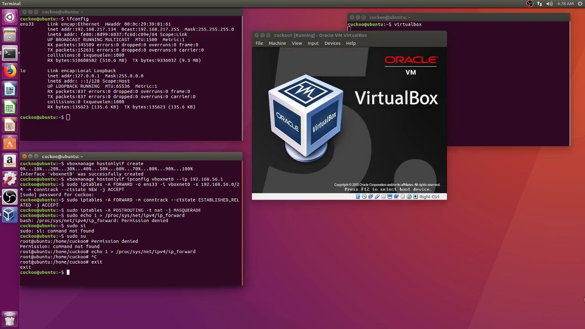Click the POSTROUTING MASQUERADE iptables command
The image size is (585, 329).
[x=134, y=210]
